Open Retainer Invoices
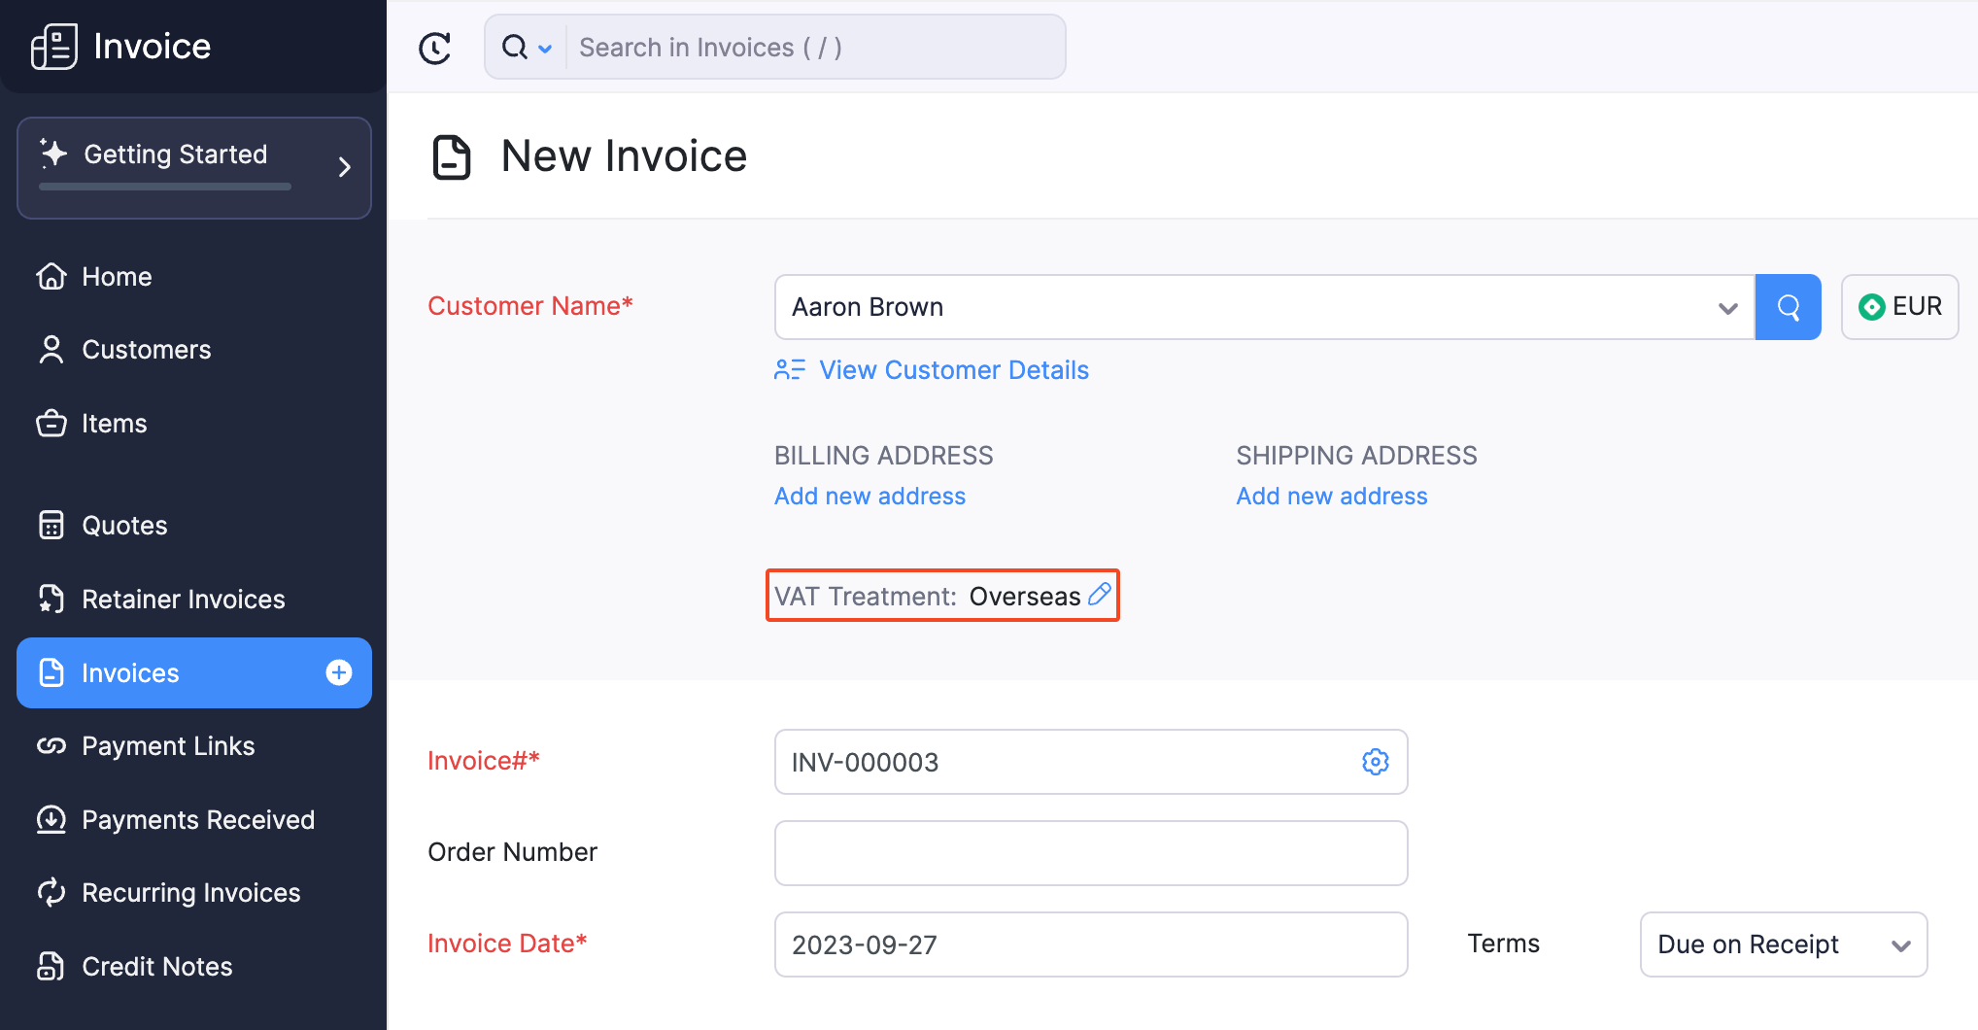This screenshot has width=1978, height=1030. pos(183,599)
